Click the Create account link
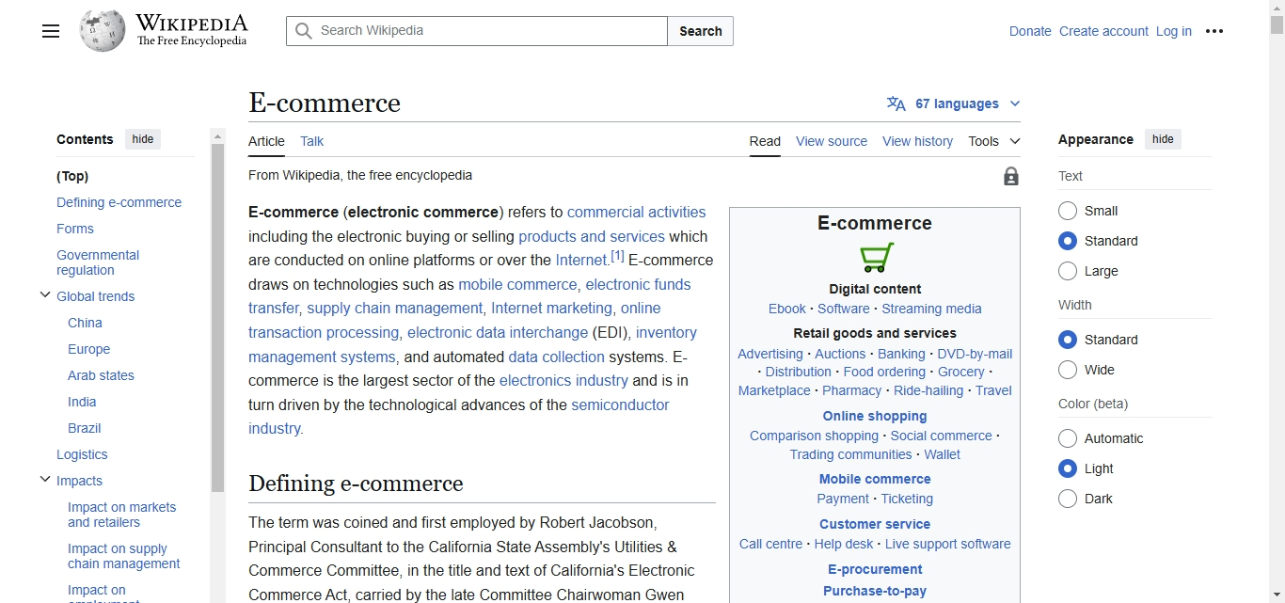Viewport: 1285px width, 603px height. [x=1103, y=31]
